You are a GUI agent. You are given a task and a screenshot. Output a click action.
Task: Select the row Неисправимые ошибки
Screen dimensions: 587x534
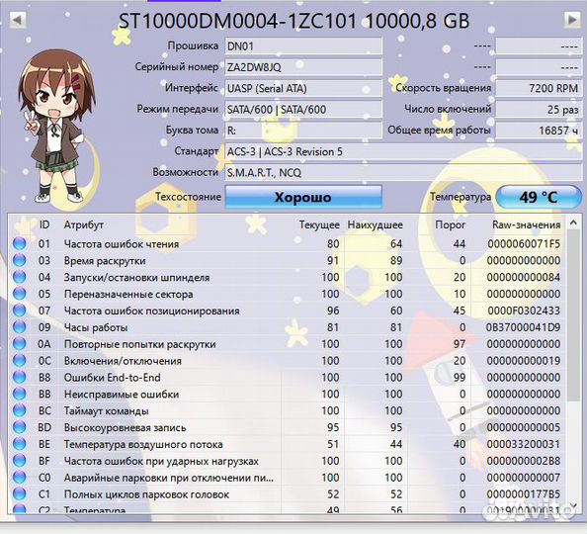pos(287,394)
